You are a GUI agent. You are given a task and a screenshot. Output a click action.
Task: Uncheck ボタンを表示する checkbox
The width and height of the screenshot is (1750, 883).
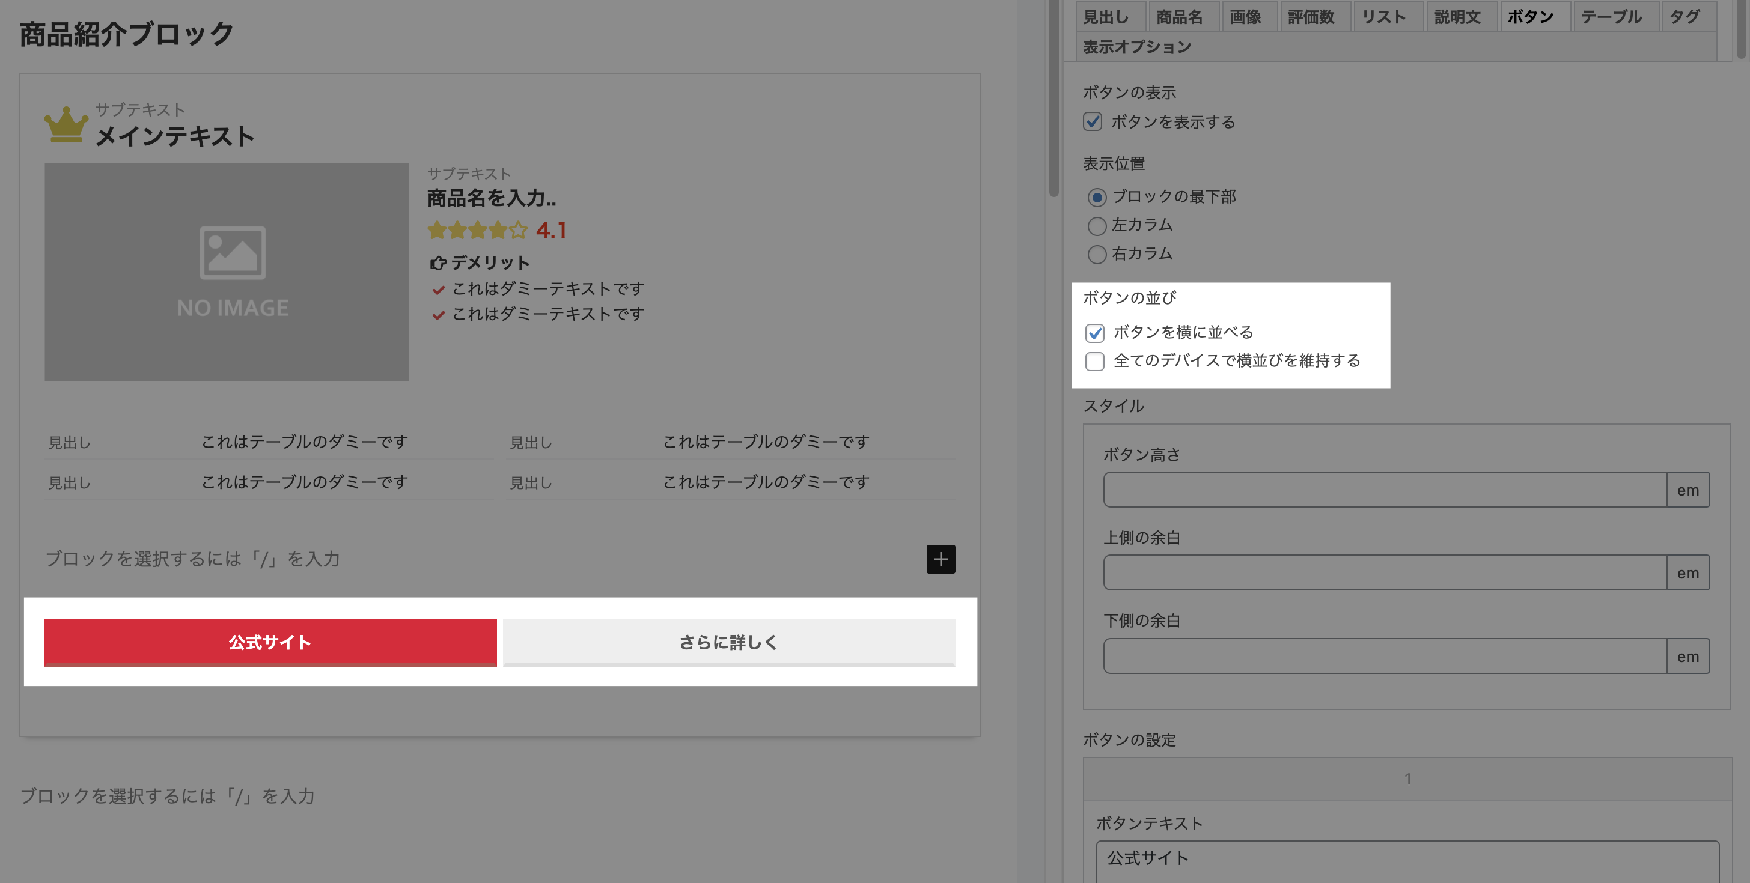[x=1093, y=121]
